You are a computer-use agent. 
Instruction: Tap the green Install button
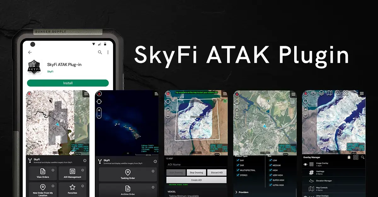(x=68, y=83)
